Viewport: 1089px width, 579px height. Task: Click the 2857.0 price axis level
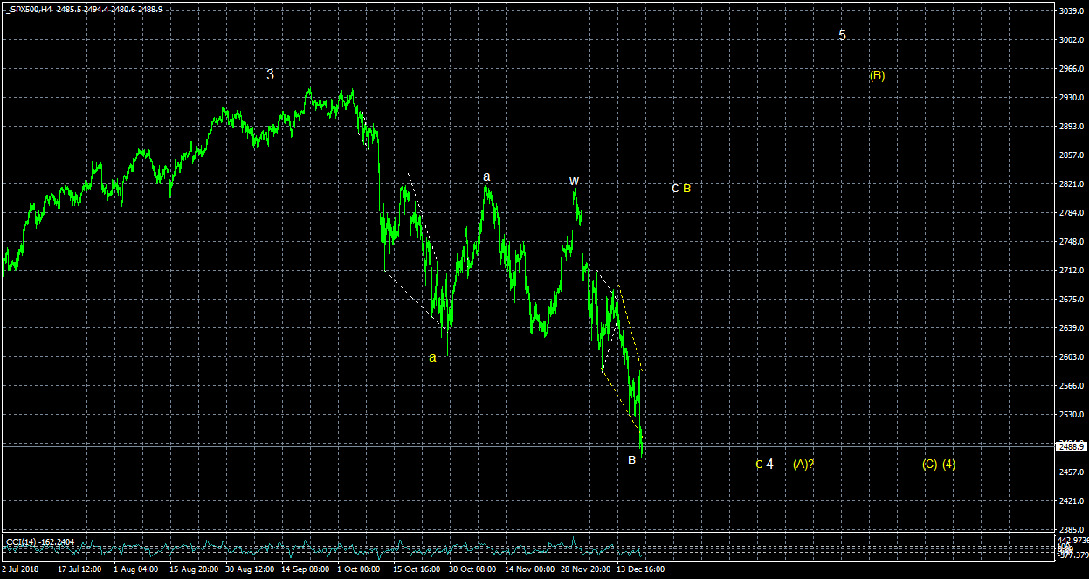click(x=1072, y=155)
